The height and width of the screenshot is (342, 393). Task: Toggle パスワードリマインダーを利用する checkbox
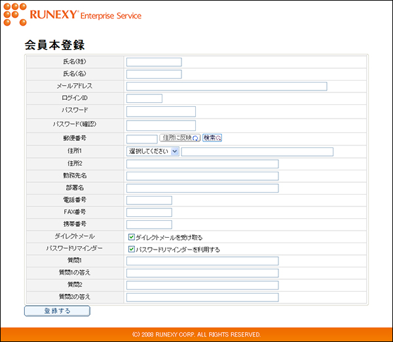pyautogui.click(x=132, y=249)
